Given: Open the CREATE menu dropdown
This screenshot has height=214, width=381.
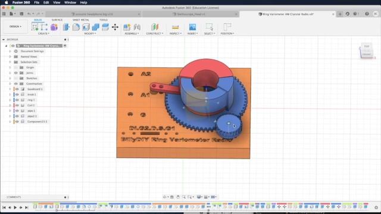Looking at the screenshot, I should click(43, 33).
